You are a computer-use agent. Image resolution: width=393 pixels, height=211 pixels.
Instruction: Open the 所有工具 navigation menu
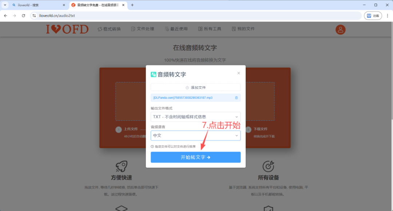click(x=209, y=29)
